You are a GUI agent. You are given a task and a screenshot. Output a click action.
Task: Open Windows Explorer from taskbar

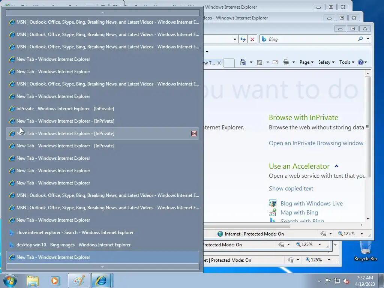tap(33, 281)
